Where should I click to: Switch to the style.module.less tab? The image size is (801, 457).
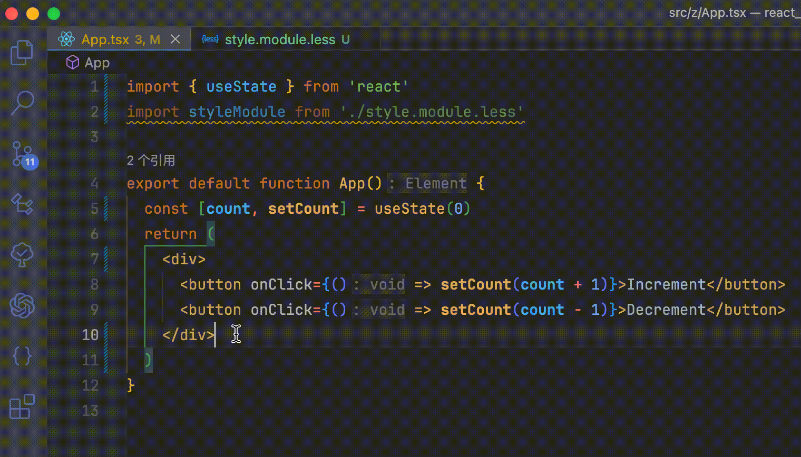[279, 39]
